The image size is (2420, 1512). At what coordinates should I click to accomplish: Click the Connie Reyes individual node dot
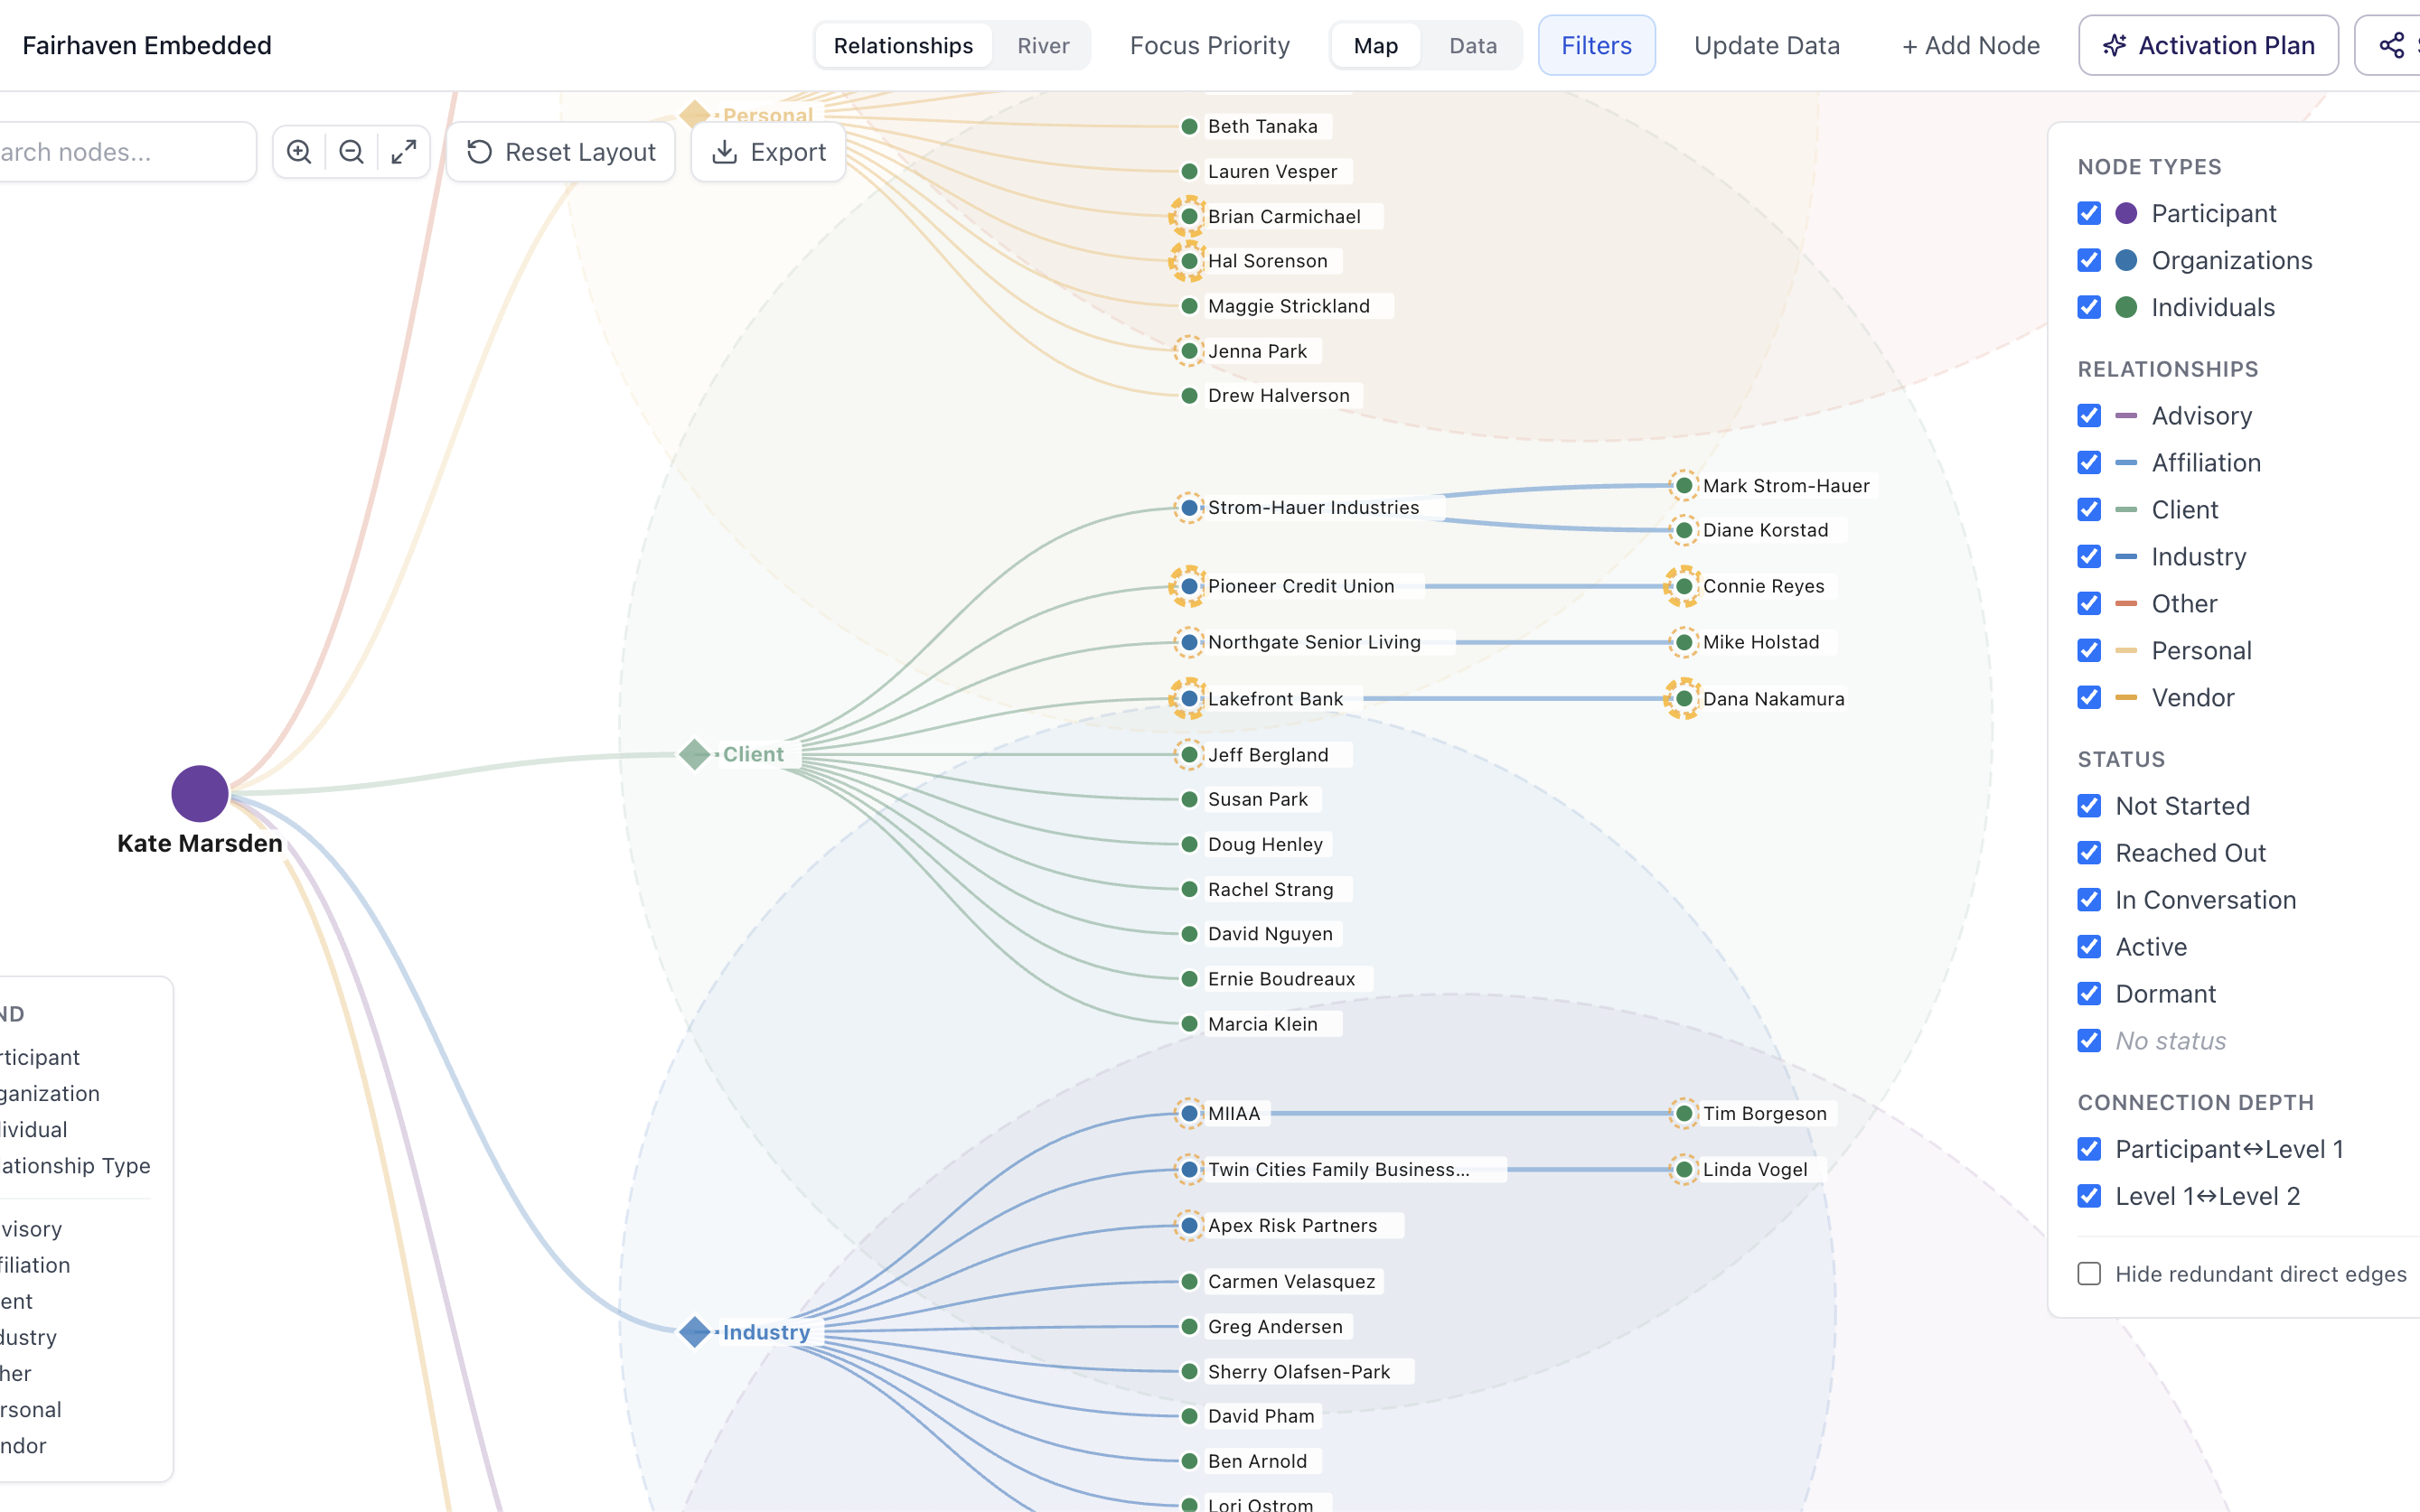1684,586
